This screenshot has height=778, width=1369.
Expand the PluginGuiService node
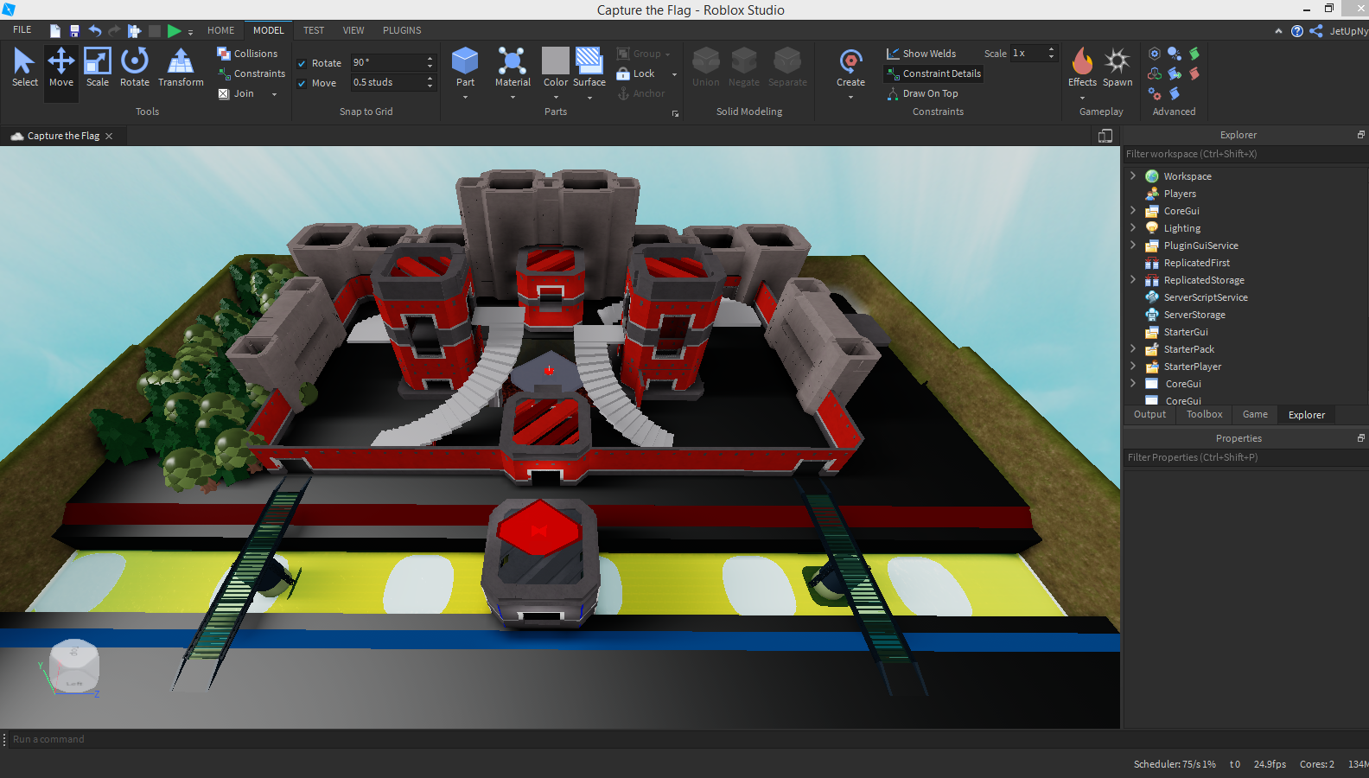coord(1133,245)
